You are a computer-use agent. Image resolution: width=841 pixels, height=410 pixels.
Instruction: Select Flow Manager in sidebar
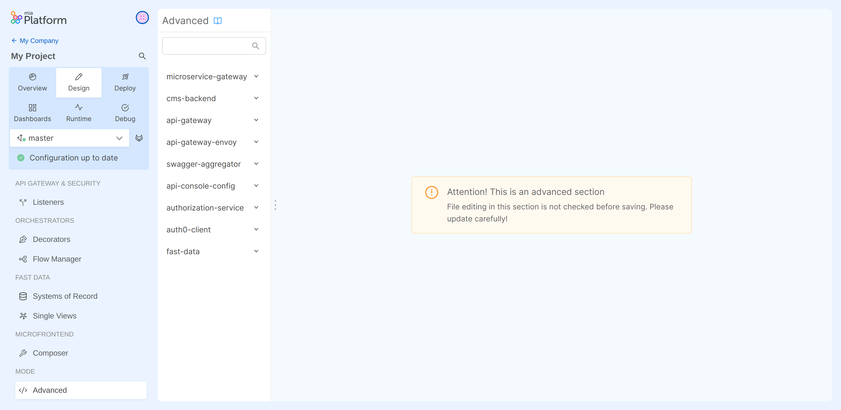tap(57, 259)
